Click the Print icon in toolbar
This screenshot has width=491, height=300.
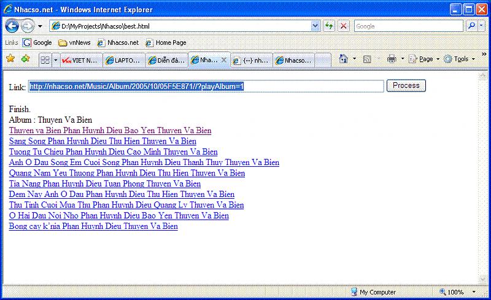tap(391, 60)
